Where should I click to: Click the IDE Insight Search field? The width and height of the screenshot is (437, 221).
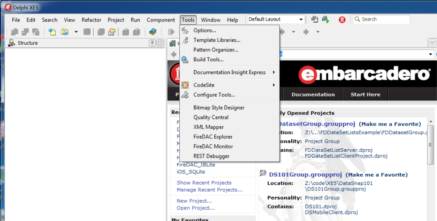point(381,19)
